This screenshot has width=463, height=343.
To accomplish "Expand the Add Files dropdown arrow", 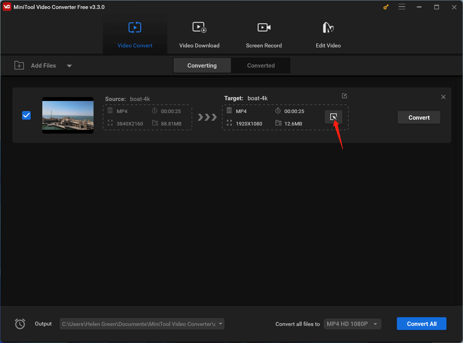I will click(x=69, y=66).
